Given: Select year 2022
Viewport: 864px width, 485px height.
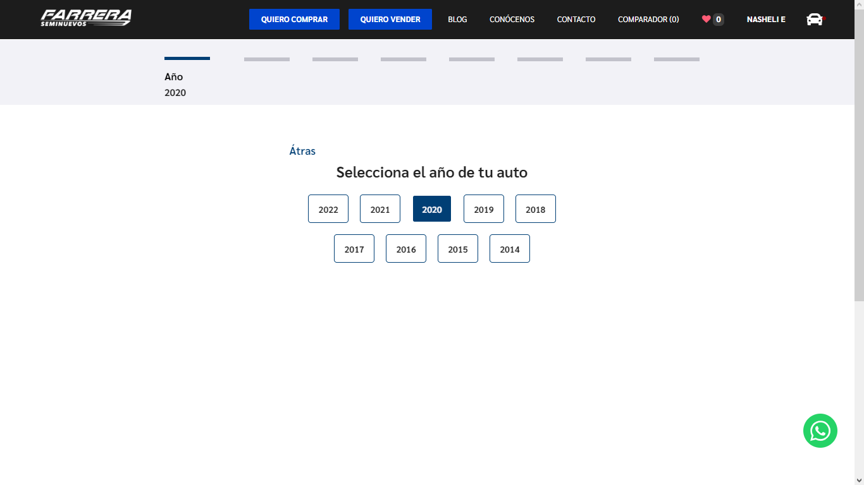Looking at the screenshot, I should tap(328, 209).
